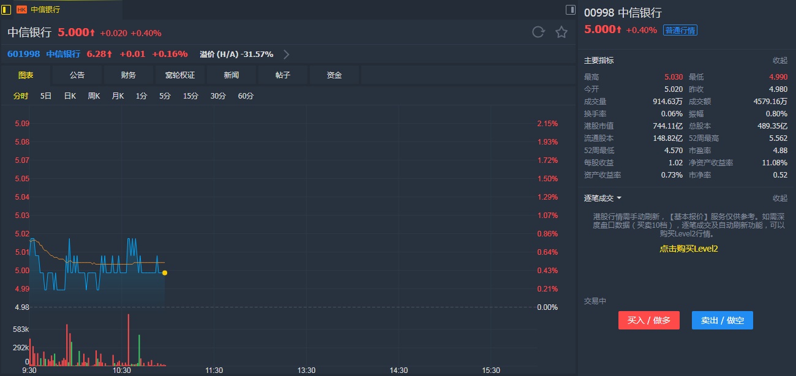
Task: Show the 日K chart period
Action: tap(70, 96)
